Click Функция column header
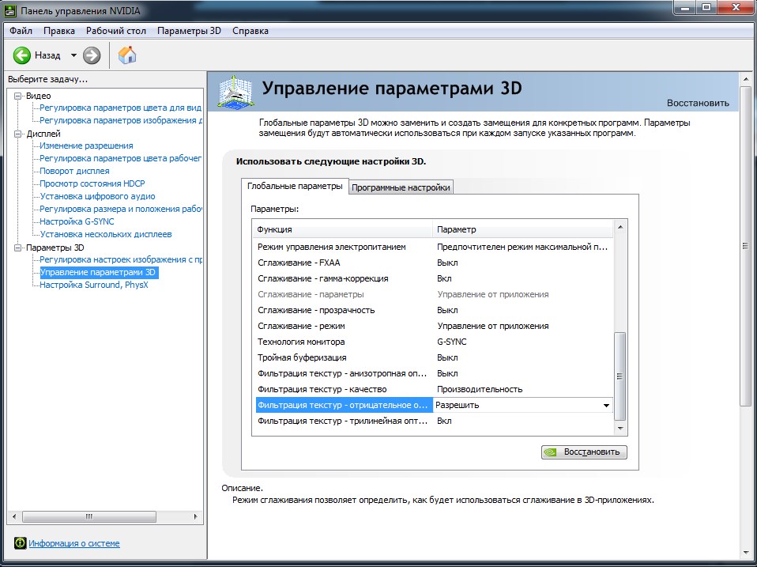The image size is (757, 567). point(343,229)
